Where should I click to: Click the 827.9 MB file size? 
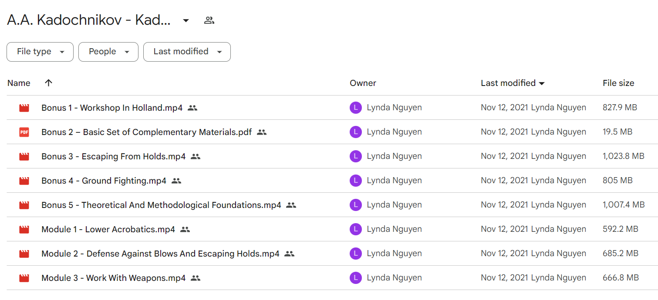(x=620, y=108)
